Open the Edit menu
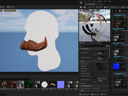This screenshot has width=128, height=96. click(x=89, y=1)
